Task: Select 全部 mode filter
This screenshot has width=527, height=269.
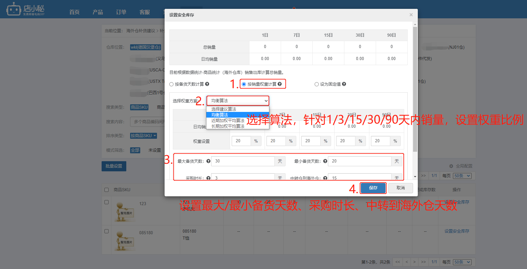Action: click(135, 150)
